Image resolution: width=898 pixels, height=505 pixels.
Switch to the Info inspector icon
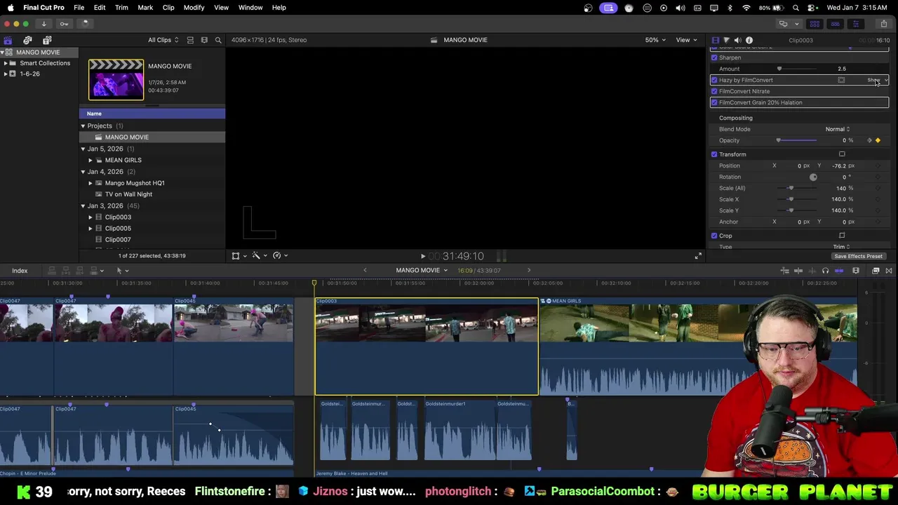pyautogui.click(x=749, y=40)
